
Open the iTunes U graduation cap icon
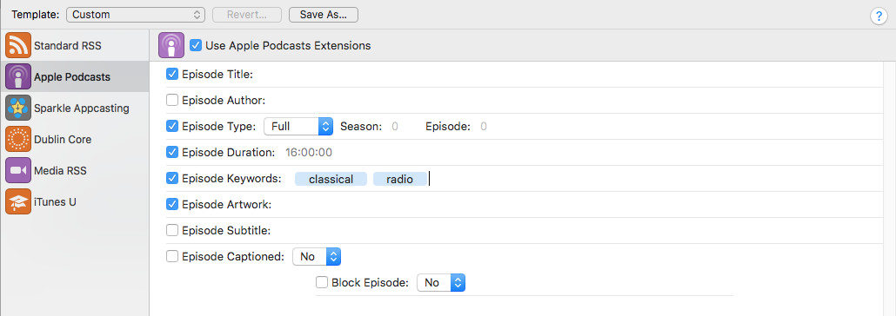(x=17, y=202)
